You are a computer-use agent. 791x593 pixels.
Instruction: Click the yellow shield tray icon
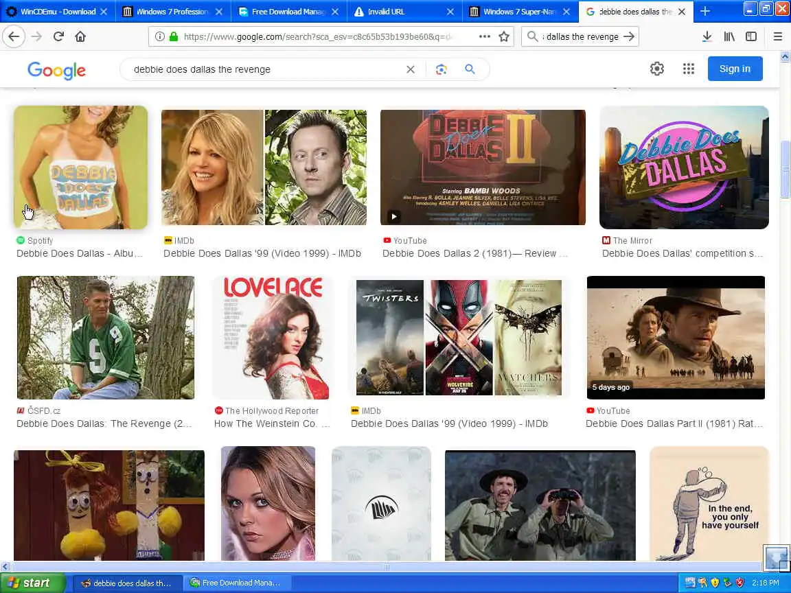[x=715, y=583]
